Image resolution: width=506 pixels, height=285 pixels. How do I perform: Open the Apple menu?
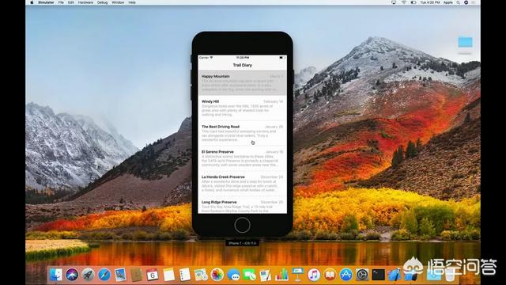click(x=32, y=2)
